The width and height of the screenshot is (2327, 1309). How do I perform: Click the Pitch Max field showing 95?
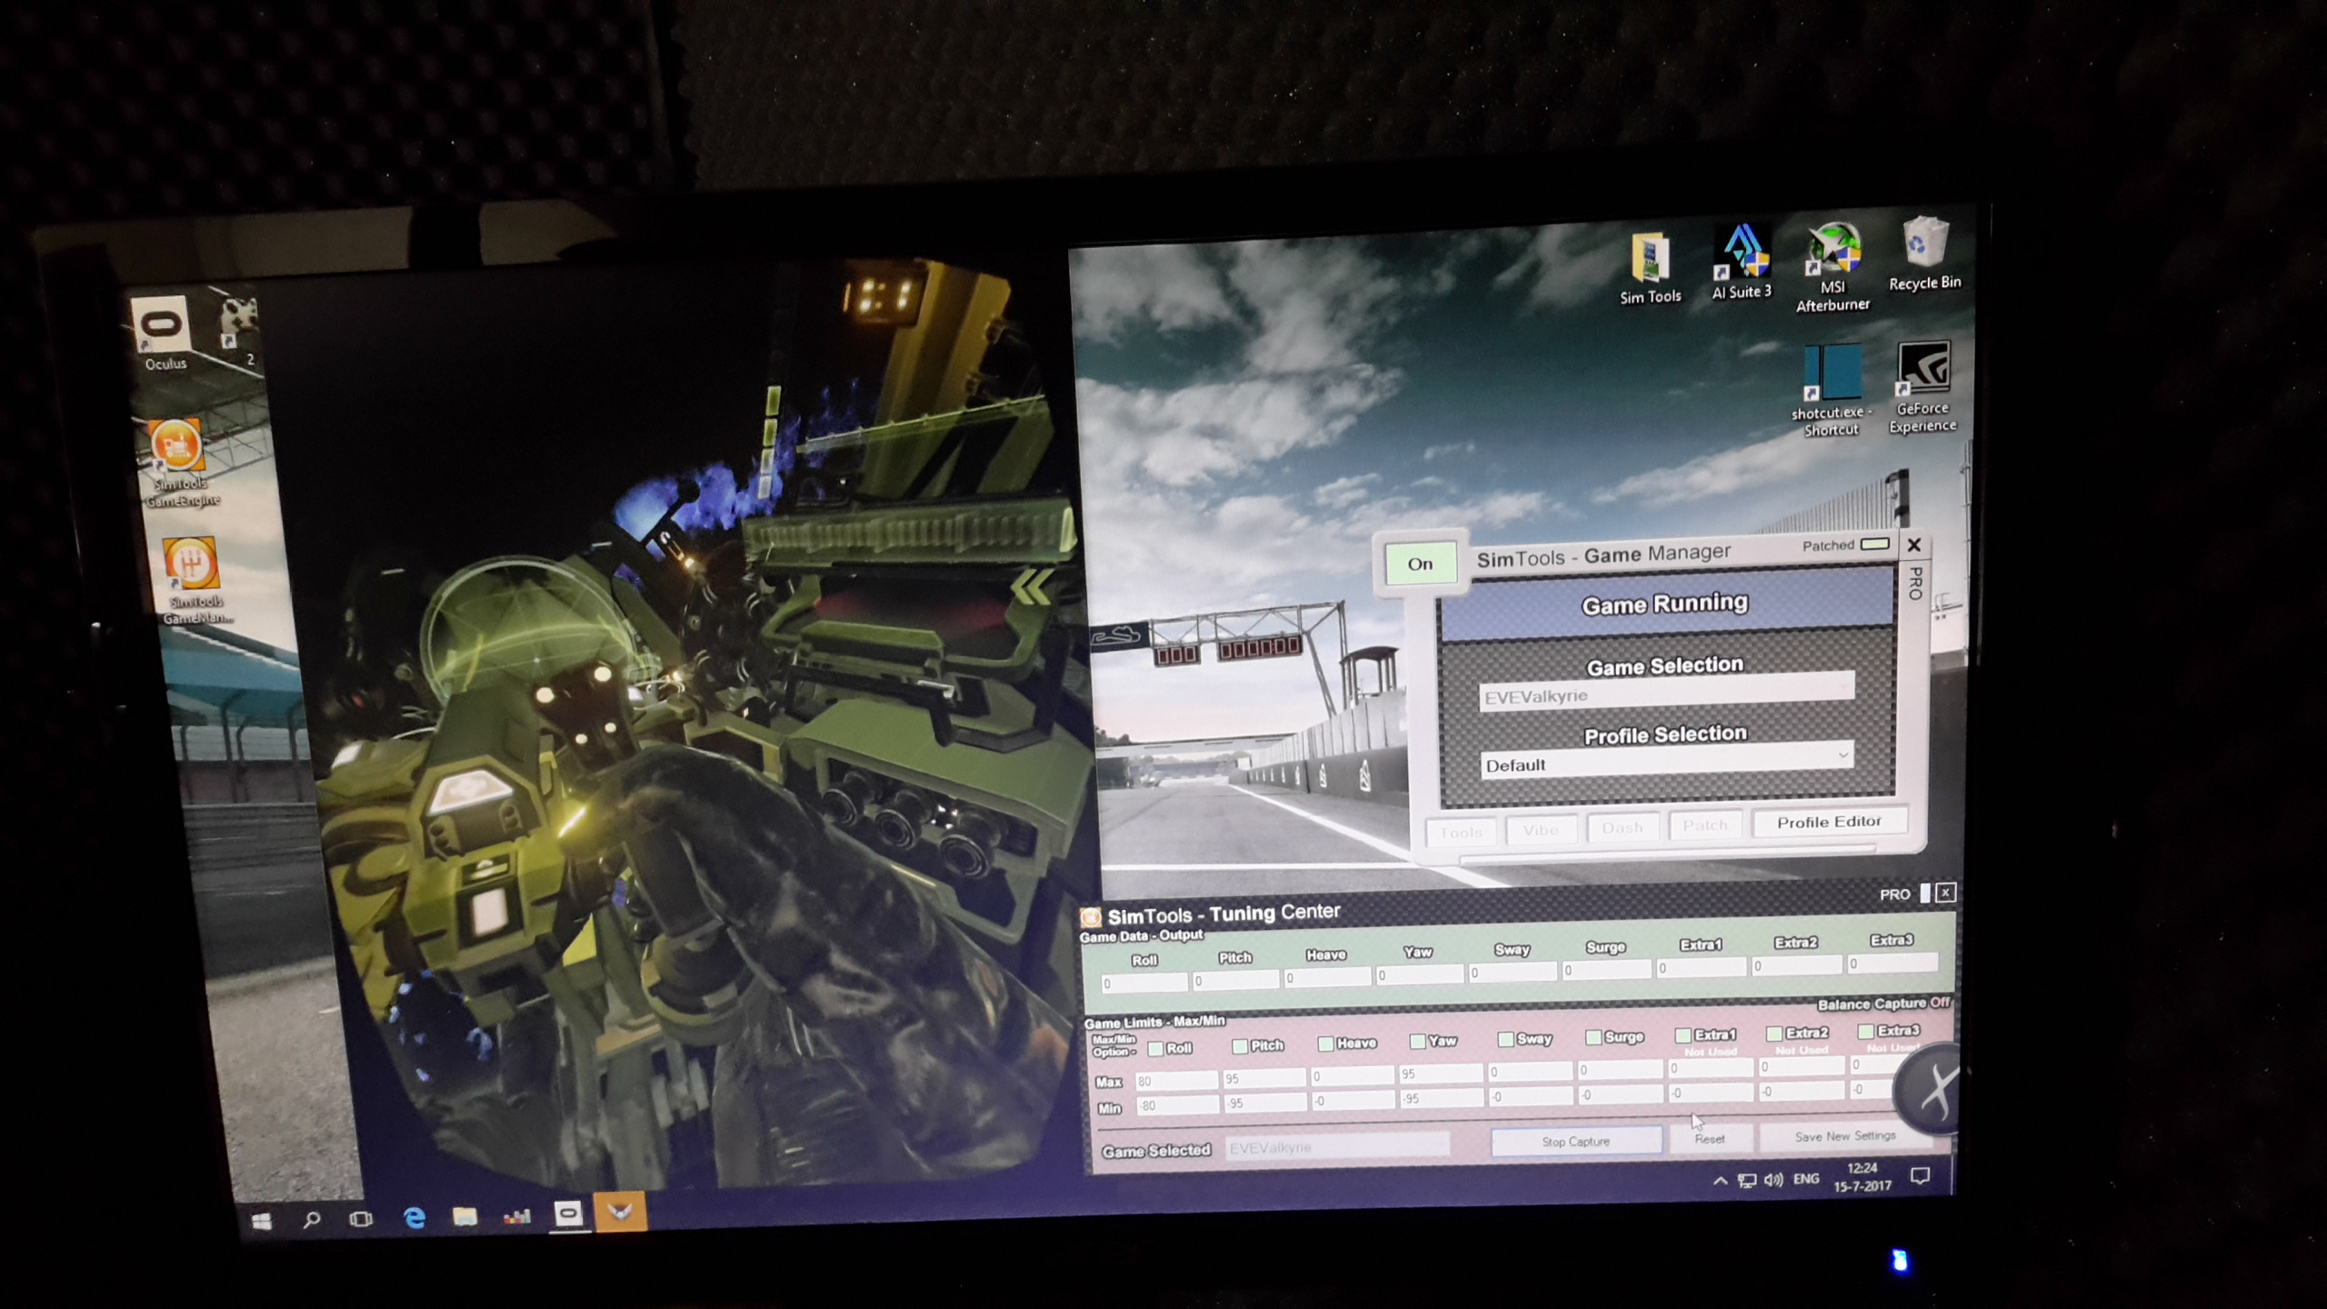coord(1263,1078)
